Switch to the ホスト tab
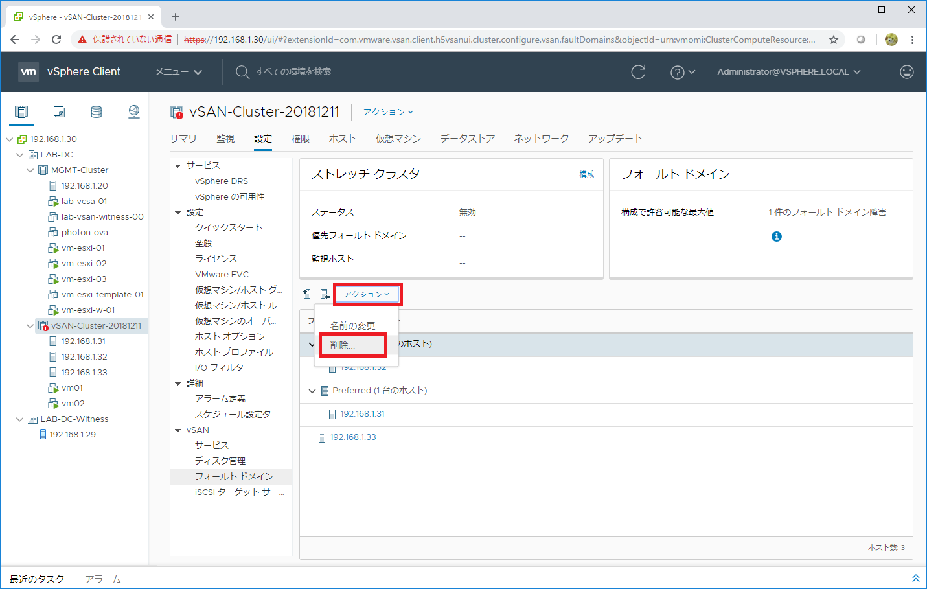Screen dimensions: 927x589 (x=343, y=139)
